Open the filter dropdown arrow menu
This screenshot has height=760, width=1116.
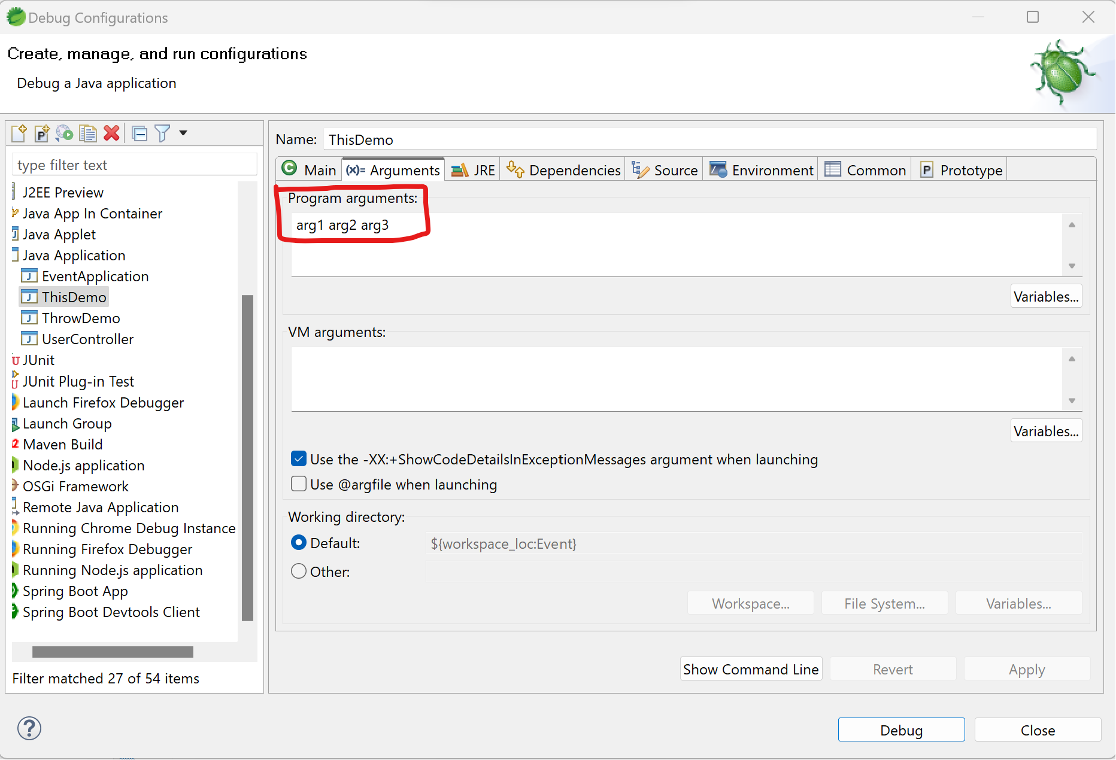(183, 133)
